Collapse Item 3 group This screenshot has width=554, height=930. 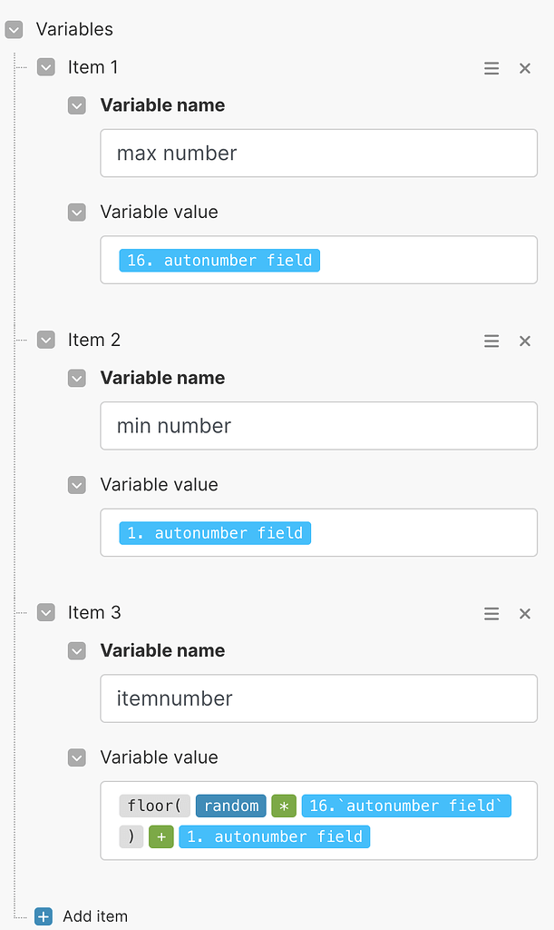click(x=45, y=612)
